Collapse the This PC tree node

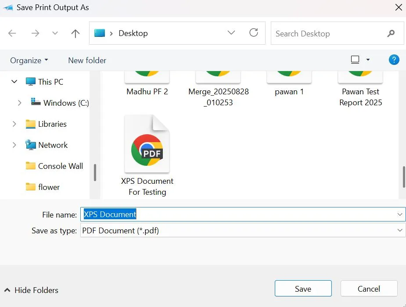(14, 82)
